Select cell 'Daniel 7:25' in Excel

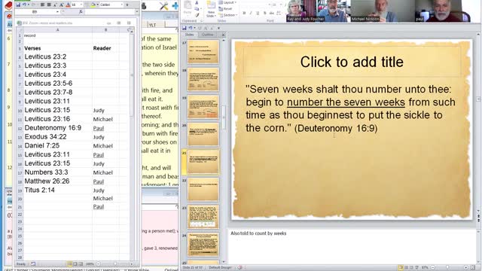57,145
